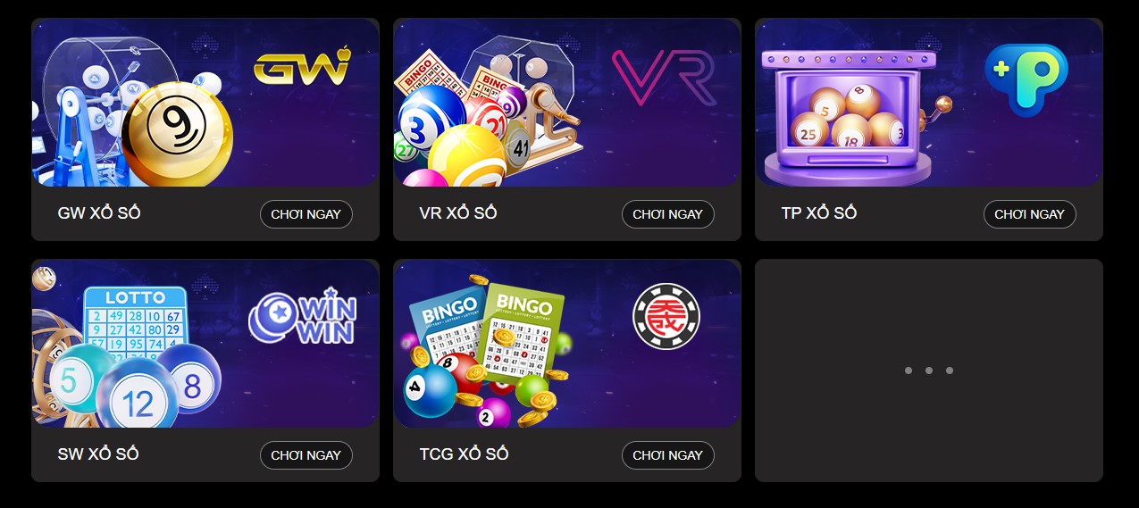The image size is (1139, 508).
Task: Select the SW lottery banner image
Action: click(x=205, y=344)
